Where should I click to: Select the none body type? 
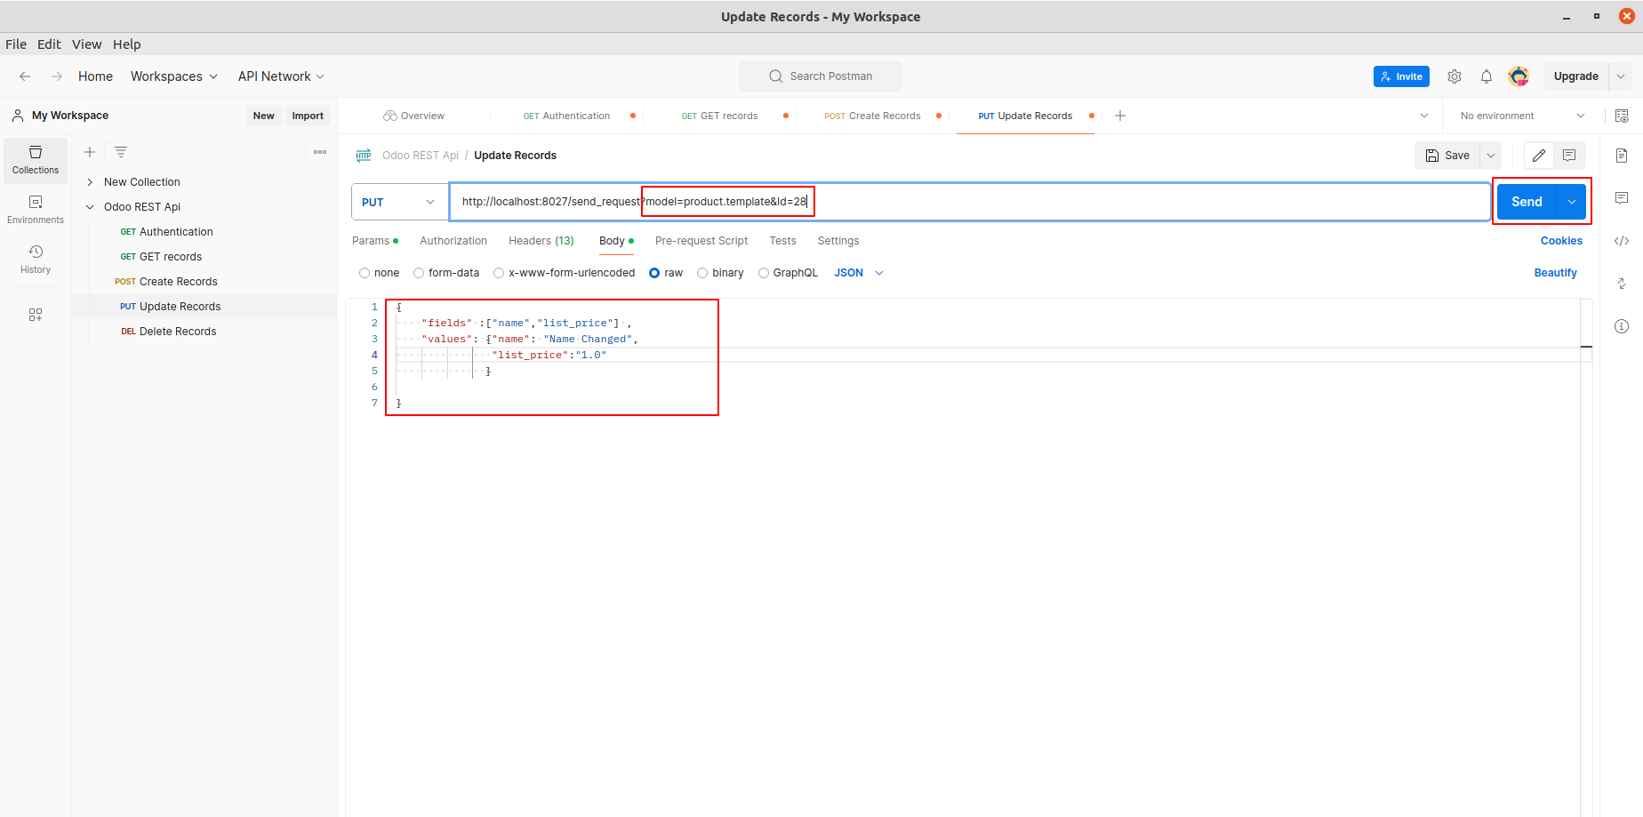click(x=365, y=273)
